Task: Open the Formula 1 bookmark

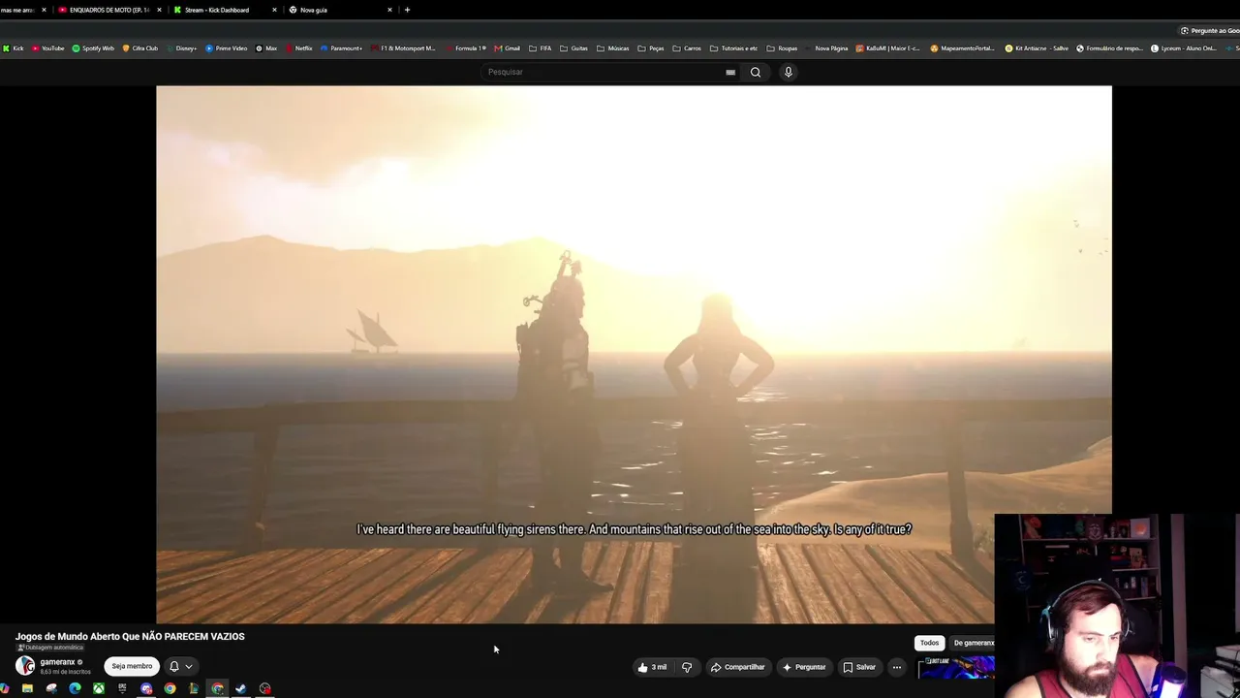Action: point(466,48)
